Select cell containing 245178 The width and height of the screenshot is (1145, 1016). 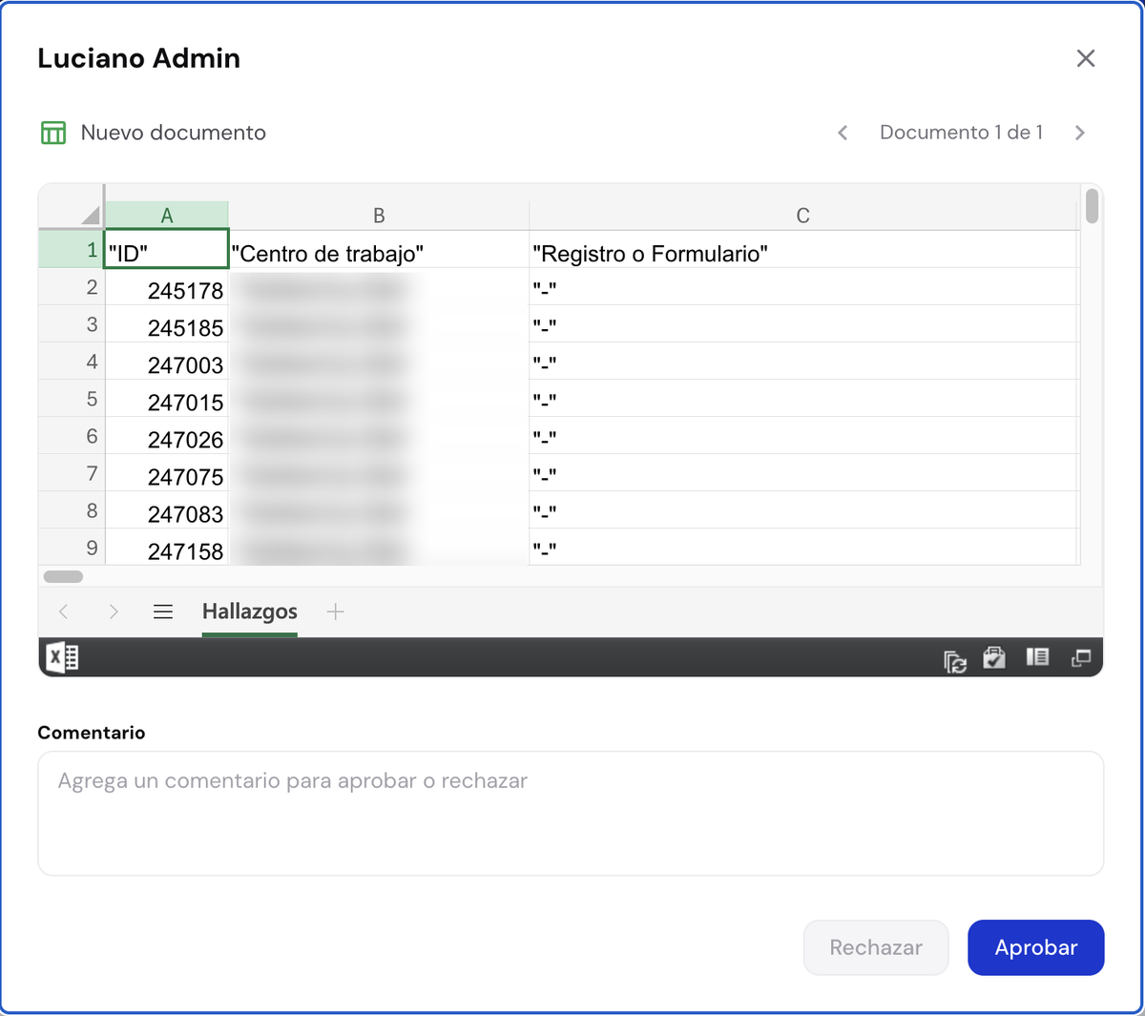click(167, 287)
